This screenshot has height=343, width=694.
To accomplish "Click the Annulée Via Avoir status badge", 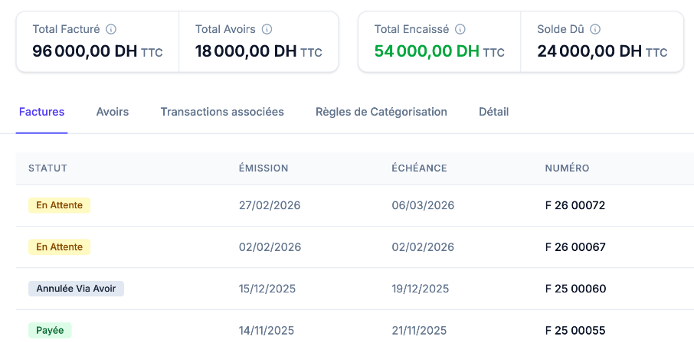I will click(x=76, y=289).
